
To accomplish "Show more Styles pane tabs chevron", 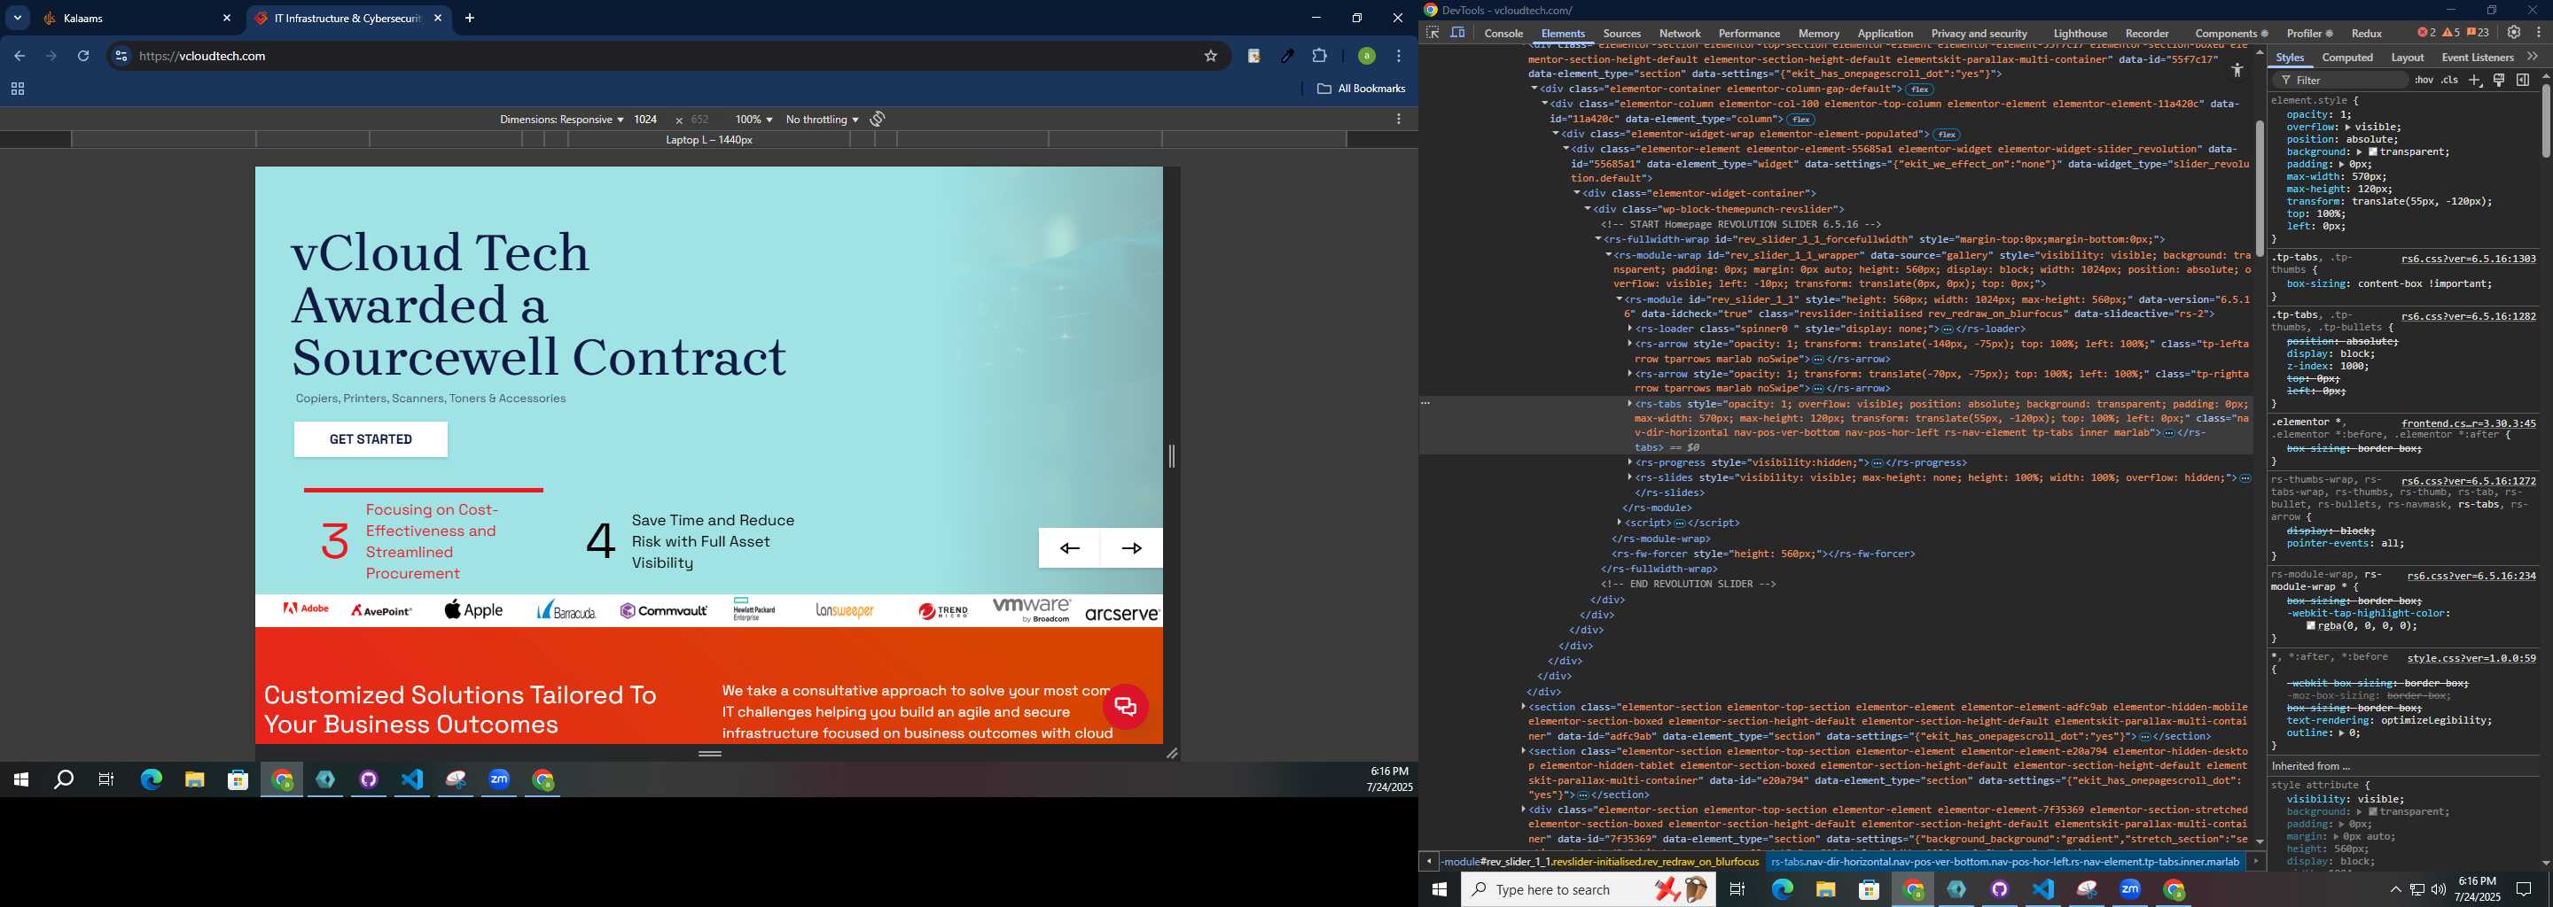I will 2533,58.
